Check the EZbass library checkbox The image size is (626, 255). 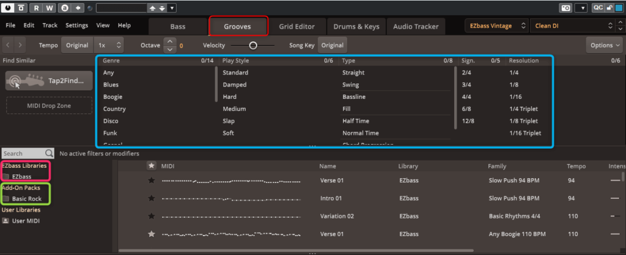pyautogui.click(x=6, y=176)
